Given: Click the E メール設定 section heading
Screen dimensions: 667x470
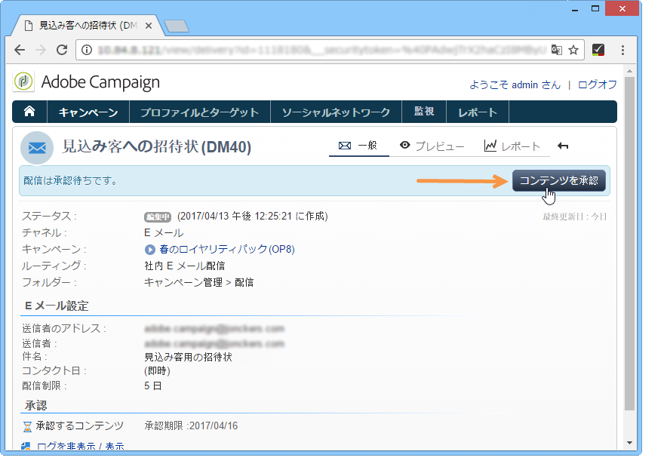Looking at the screenshot, I should 56,306.
